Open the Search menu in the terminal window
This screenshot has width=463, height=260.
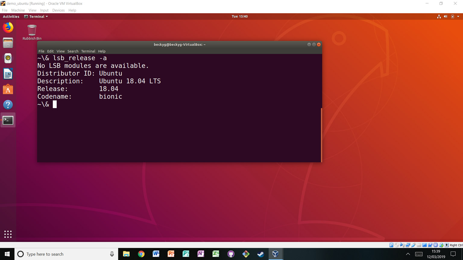(x=73, y=51)
